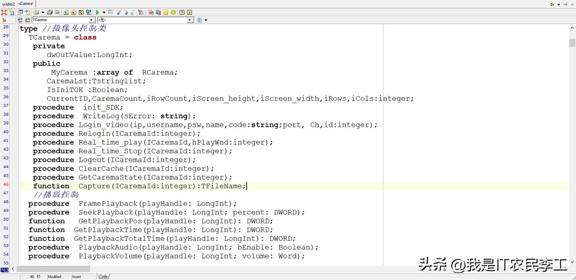The width and height of the screenshot is (576, 280).
Task: Click the yellow gear options icon
Action: pyautogui.click(x=173, y=12)
